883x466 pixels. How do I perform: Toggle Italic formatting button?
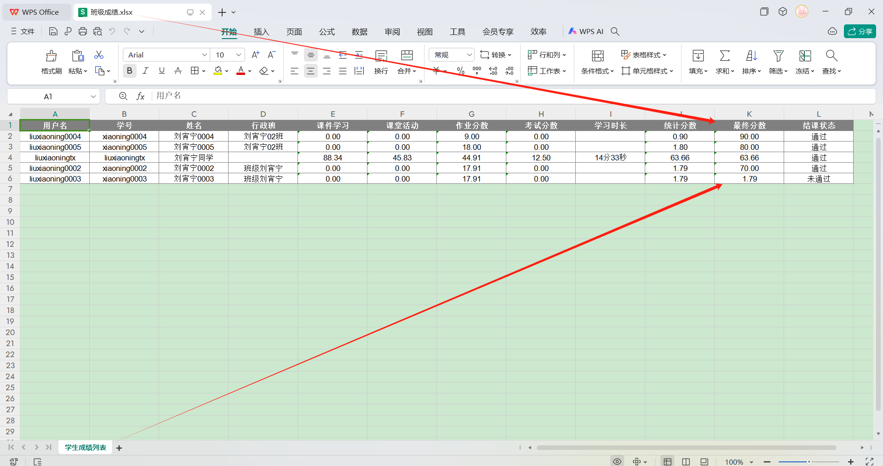point(146,71)
